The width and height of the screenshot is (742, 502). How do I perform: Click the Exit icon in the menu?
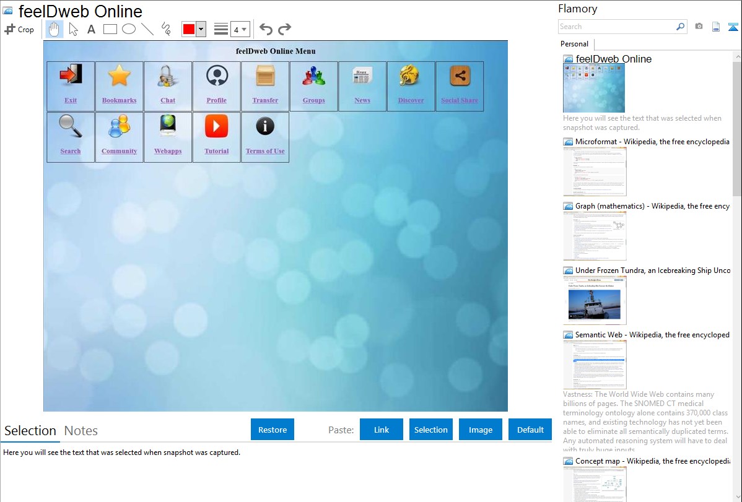click(71, 76)
